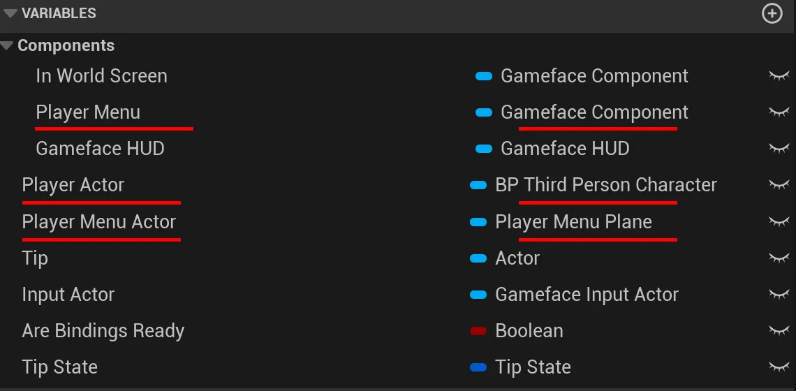Toggle the eye icon on Tip State row
Screen dimensions: 796x391
779,367
